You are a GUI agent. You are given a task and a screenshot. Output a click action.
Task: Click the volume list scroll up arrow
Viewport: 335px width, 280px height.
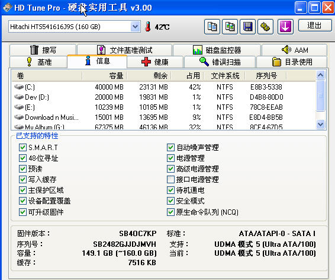[320, 75]
